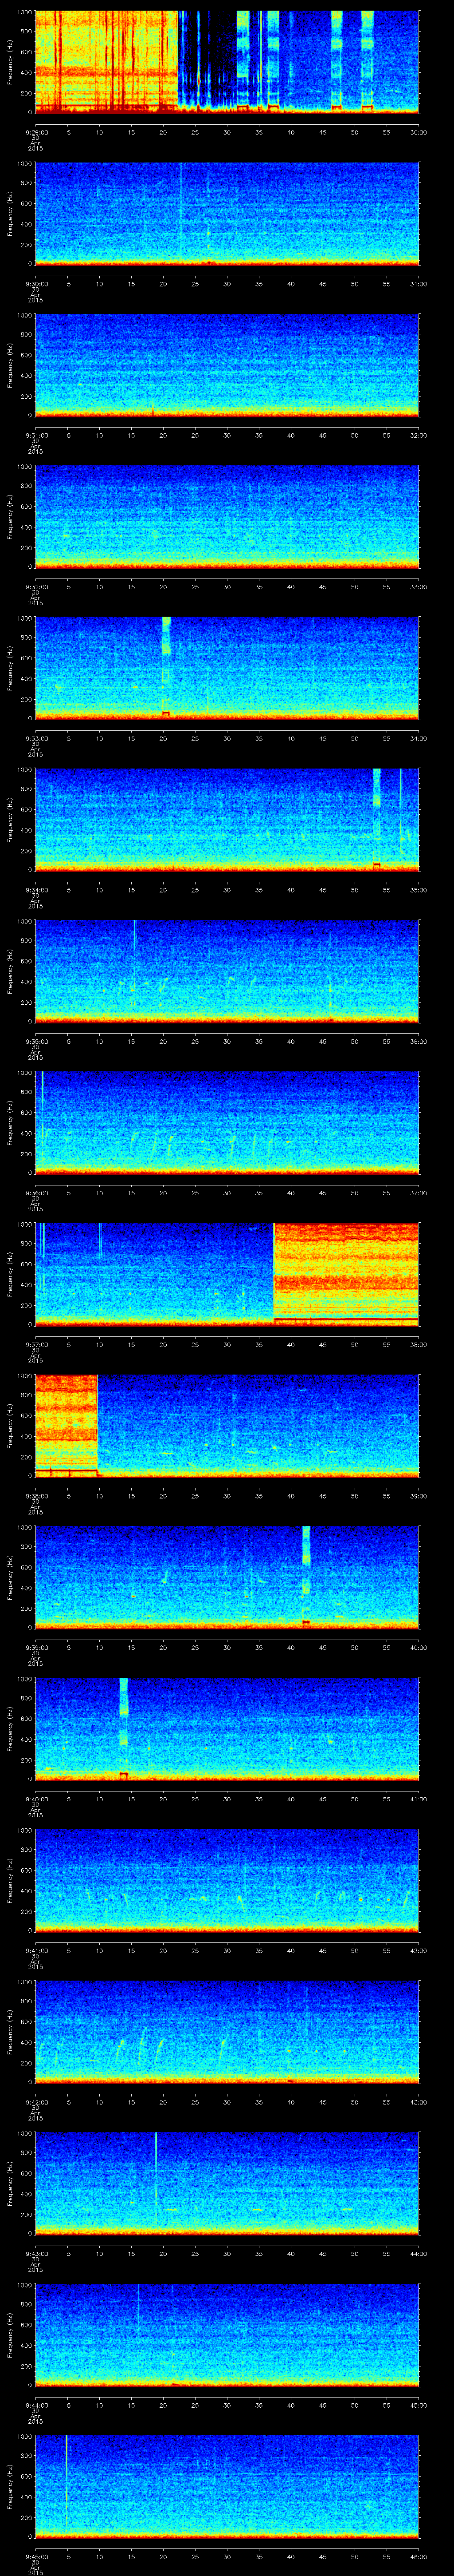Click the orange noise block starting the 9:38 spectrogram
The image size is (454, 2576).
[66, 1423]
